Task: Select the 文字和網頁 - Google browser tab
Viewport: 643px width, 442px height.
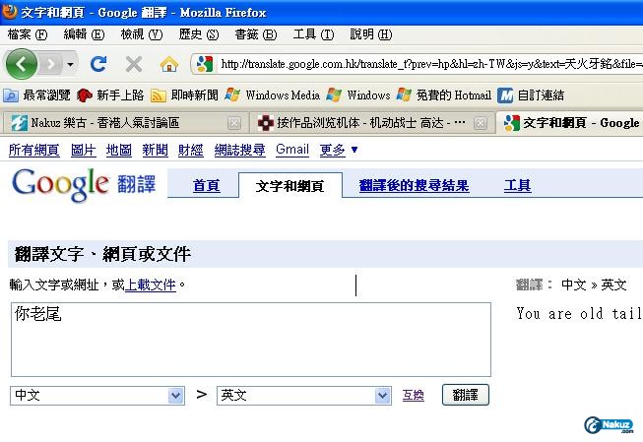Action: [x=570, y=123]
